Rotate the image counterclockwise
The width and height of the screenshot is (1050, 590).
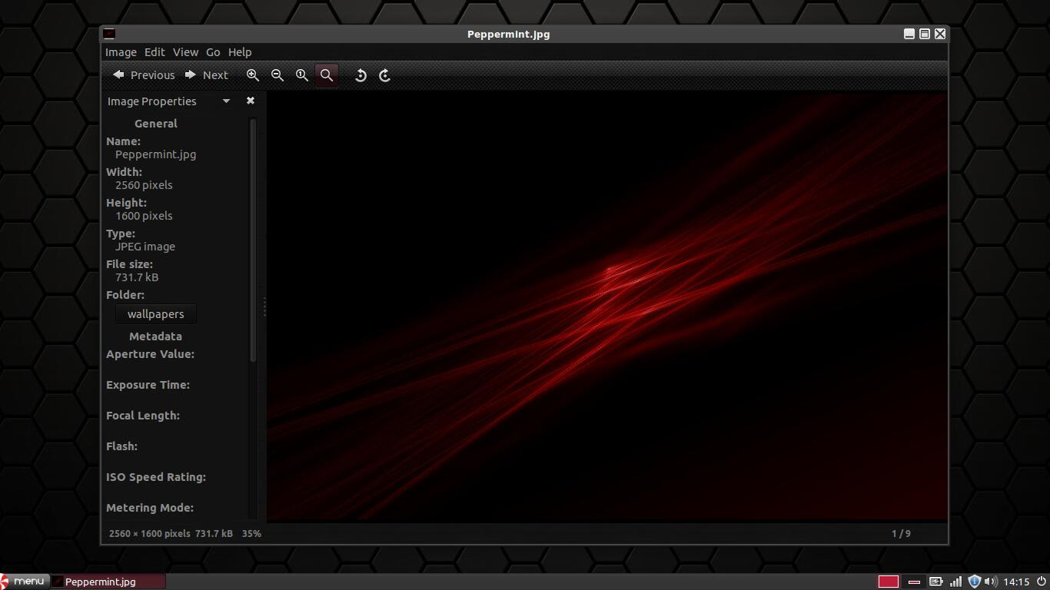tap(361, 75)
